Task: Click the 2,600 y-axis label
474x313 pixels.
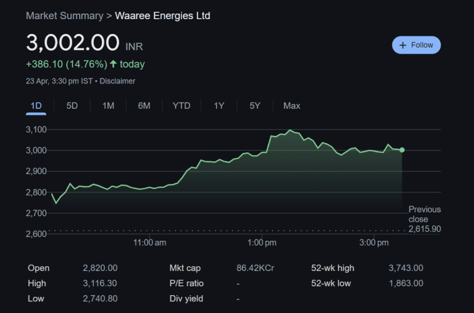Action: (x=36, y=234)
